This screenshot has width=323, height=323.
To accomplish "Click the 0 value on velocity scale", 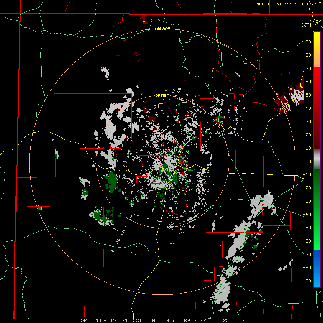I will point(310,161).
